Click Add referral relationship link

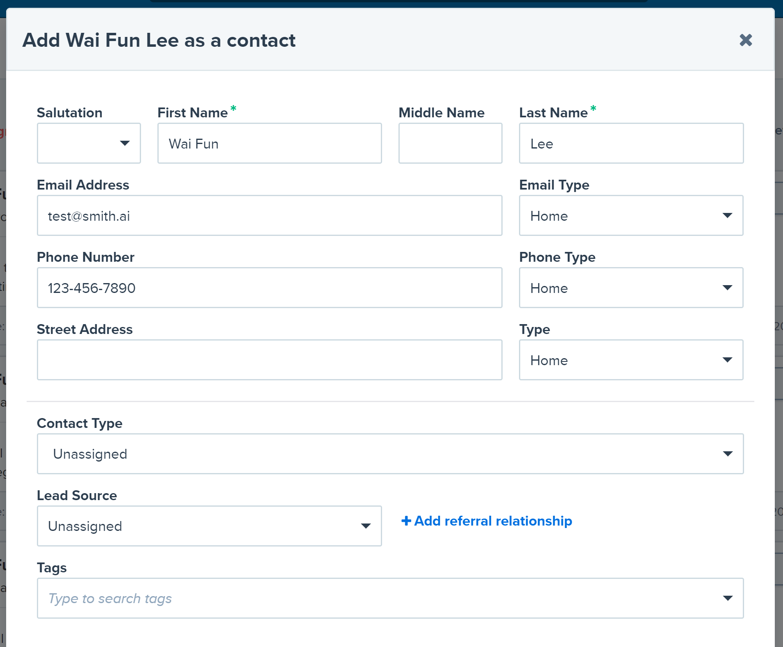coord(493,521)
